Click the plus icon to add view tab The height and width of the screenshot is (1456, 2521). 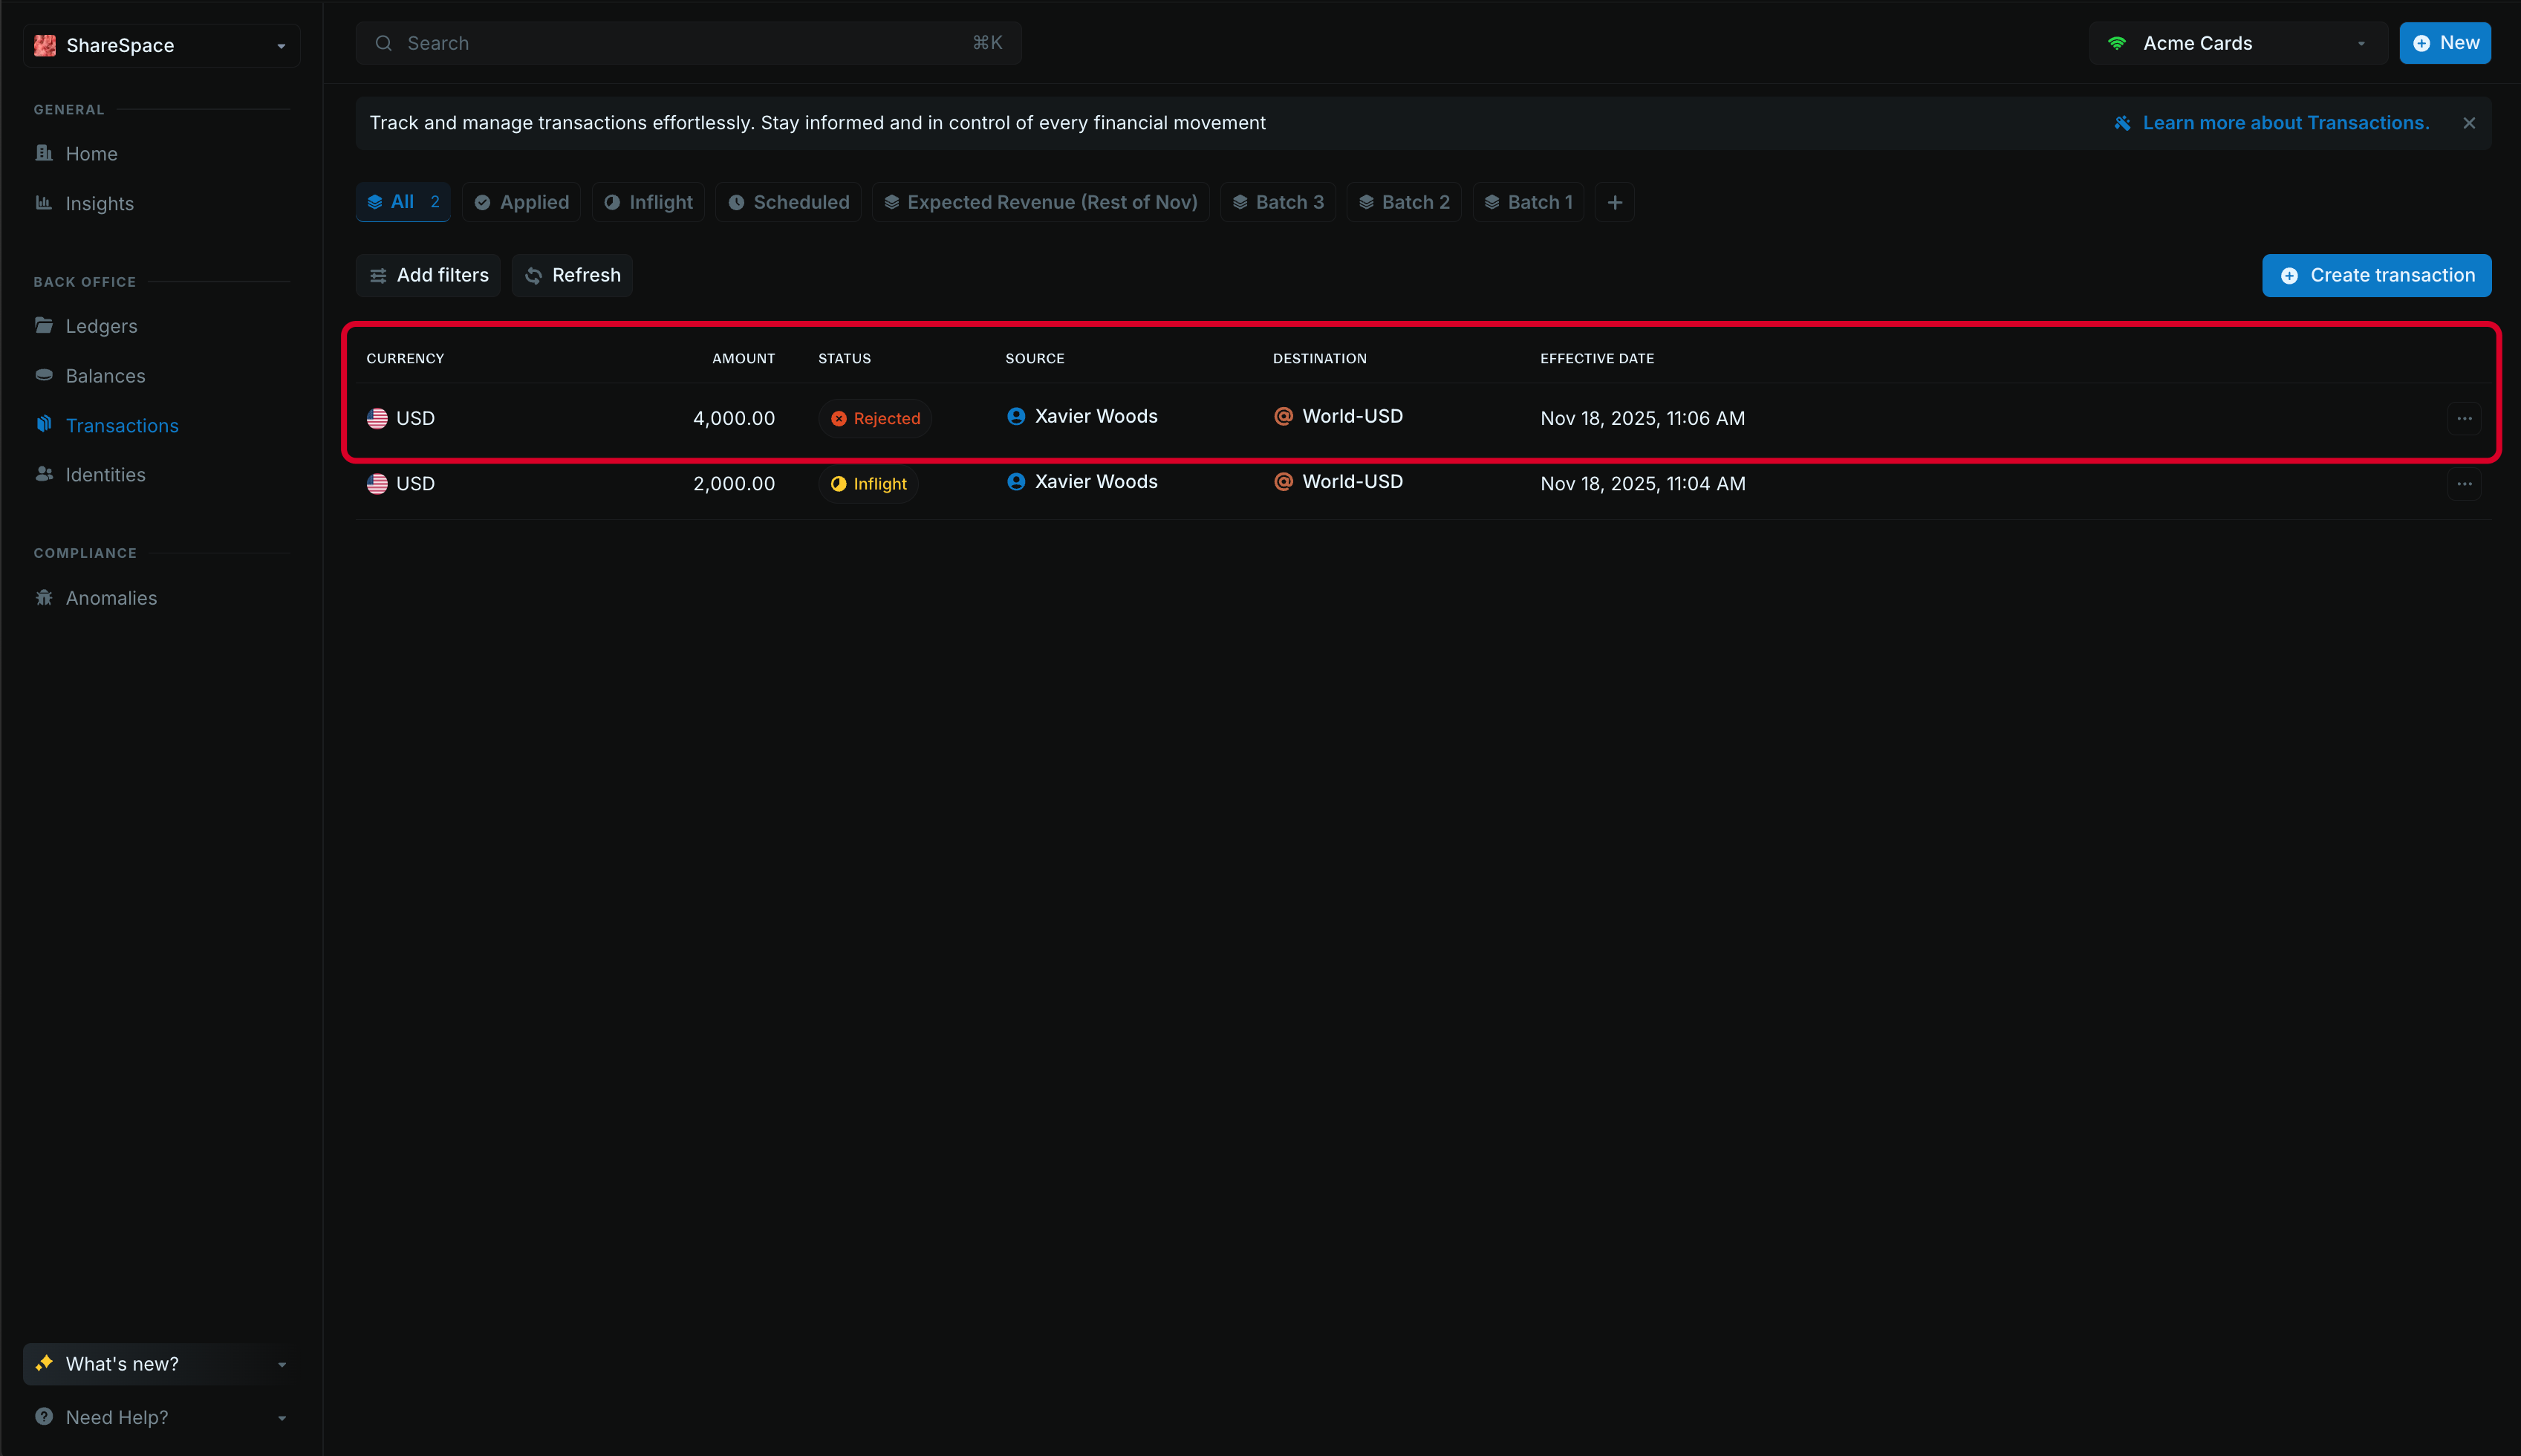[1614, 202]
